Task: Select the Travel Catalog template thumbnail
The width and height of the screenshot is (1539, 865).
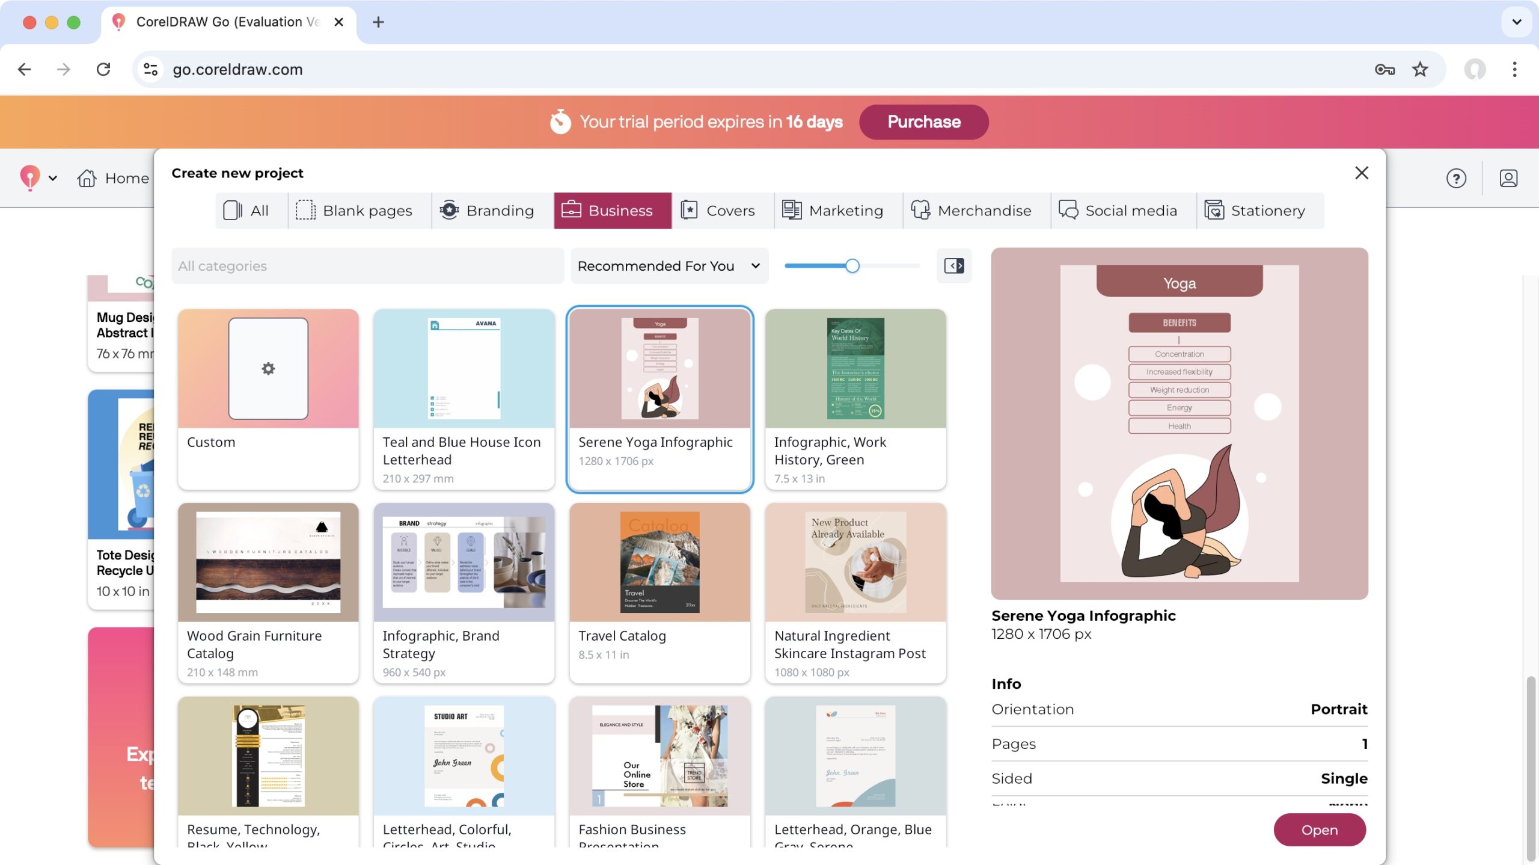Action: [x=659, y=562]
